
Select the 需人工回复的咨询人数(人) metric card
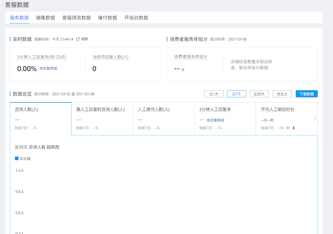click(x=102, y=119)
